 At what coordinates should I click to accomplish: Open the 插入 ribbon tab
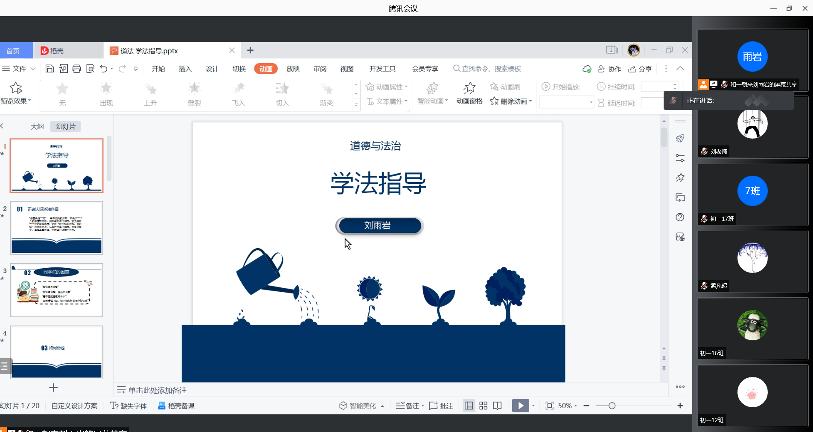[x=185, y=69]
